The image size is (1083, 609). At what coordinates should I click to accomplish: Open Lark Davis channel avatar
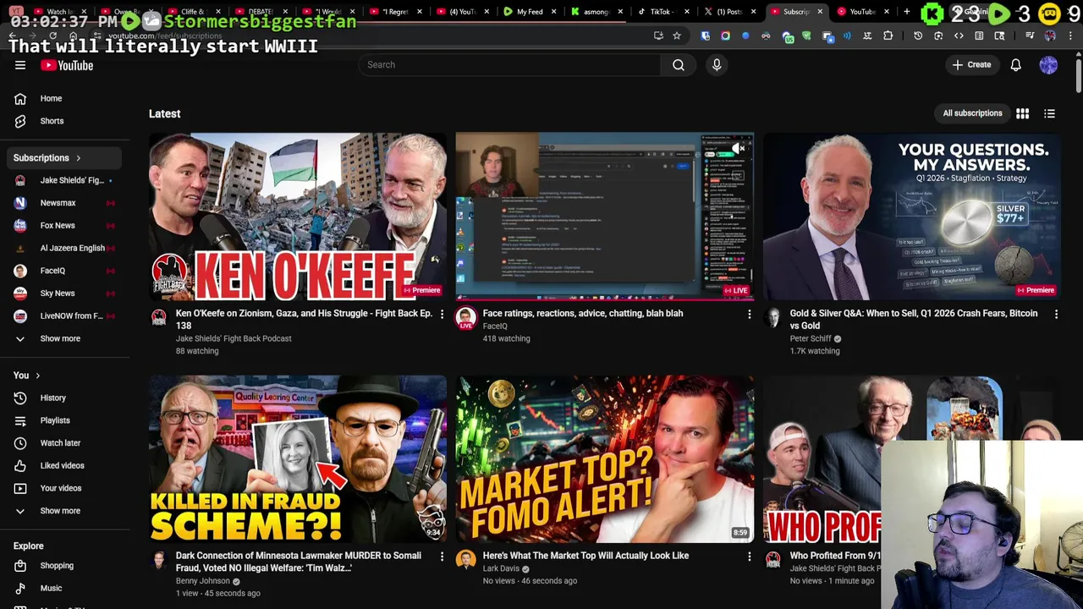pos(465,559)
